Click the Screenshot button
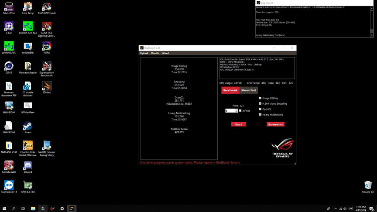377x212 pixels. tap(275, 124)
